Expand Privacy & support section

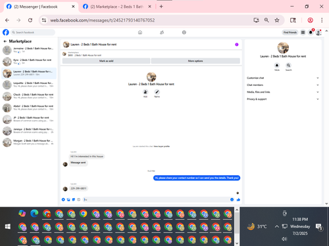point(283,99)
